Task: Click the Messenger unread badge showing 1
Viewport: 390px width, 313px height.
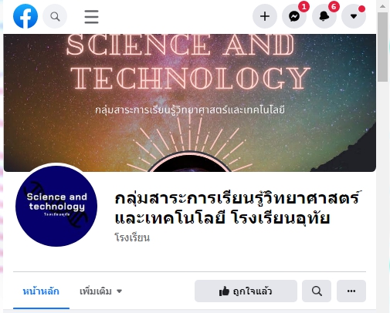Action: pos(304,7)
